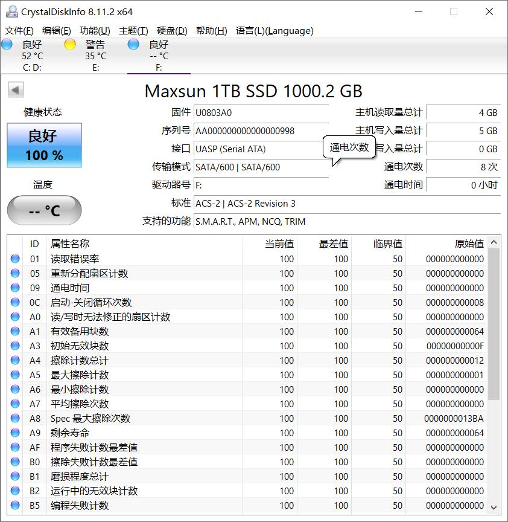Screen dimensions: 508x522
Task: Open the 帮助(H) menu
Action: (212, 30)
